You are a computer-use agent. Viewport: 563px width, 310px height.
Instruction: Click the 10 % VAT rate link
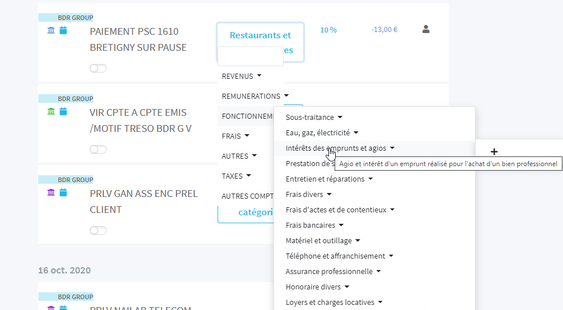coord(328,30)
